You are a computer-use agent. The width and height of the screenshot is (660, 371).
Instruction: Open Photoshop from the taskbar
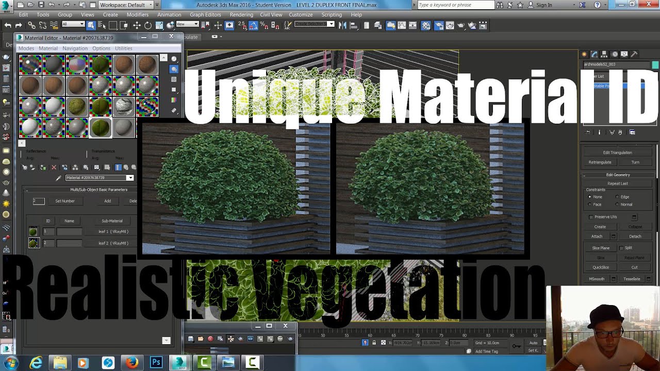click(x=156, y=363)
